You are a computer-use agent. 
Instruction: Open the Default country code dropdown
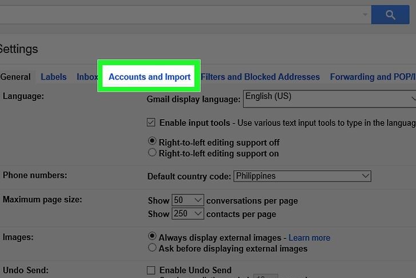coord(302,176)
